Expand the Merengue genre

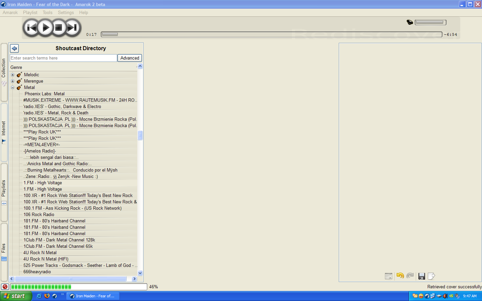[x=13, y=81]
